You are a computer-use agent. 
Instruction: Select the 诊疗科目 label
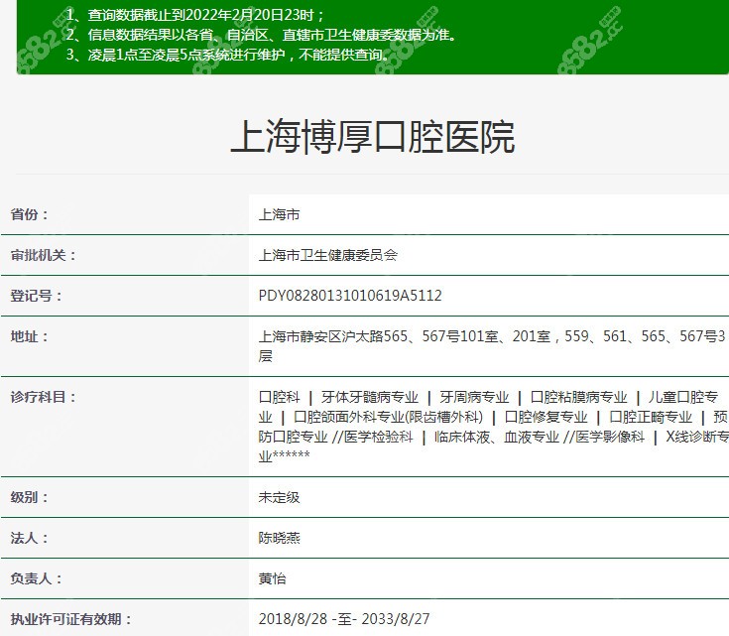44,397
